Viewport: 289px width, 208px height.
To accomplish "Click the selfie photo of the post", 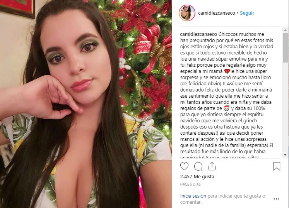I will pyautogui.click(x=86, y=104).
